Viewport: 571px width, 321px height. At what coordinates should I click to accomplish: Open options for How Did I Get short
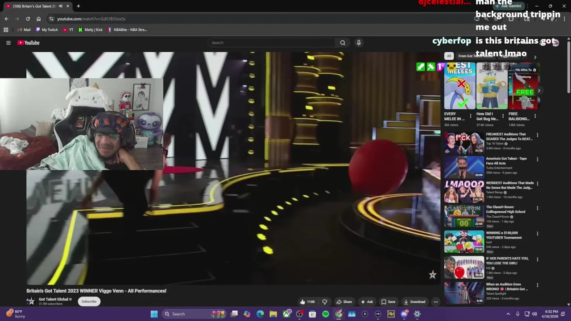[503, 116]
